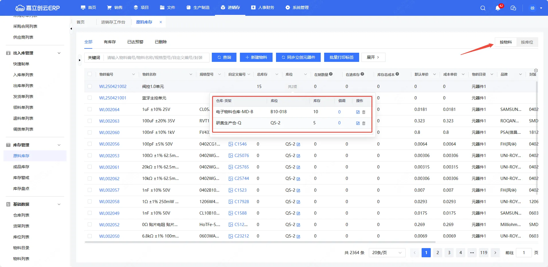This screenshot has width=548, height=267.
Task: Expand more filters with 展开 button
Action: (x=373, y=57)
